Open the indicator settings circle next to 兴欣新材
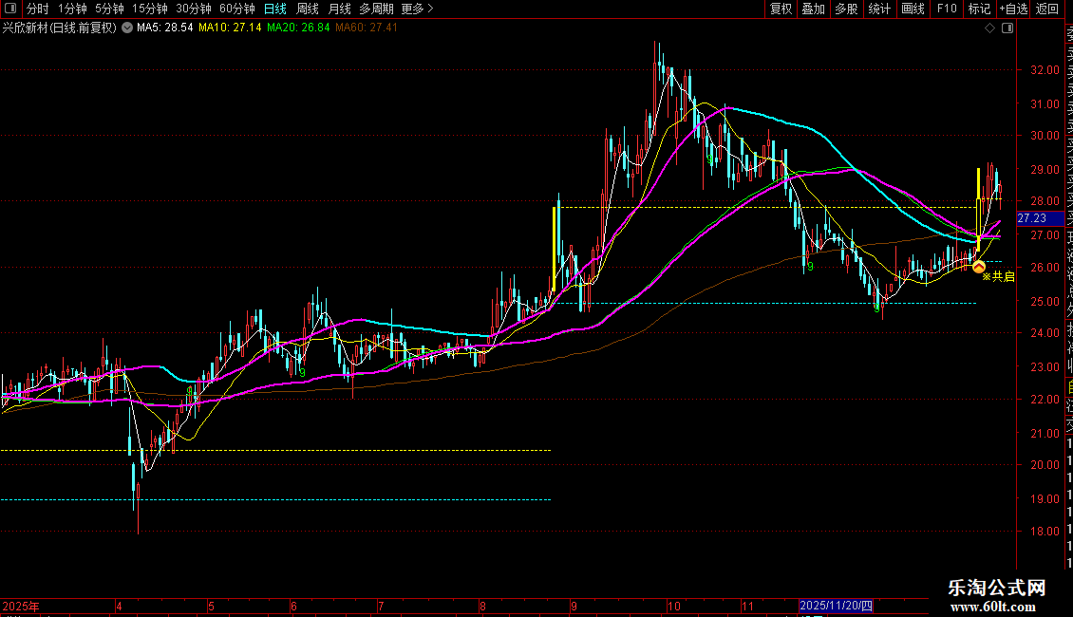 (127, 28)
